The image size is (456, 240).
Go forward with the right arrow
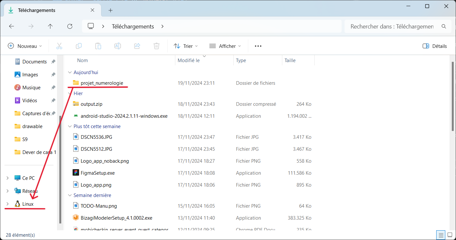(31, 27)
